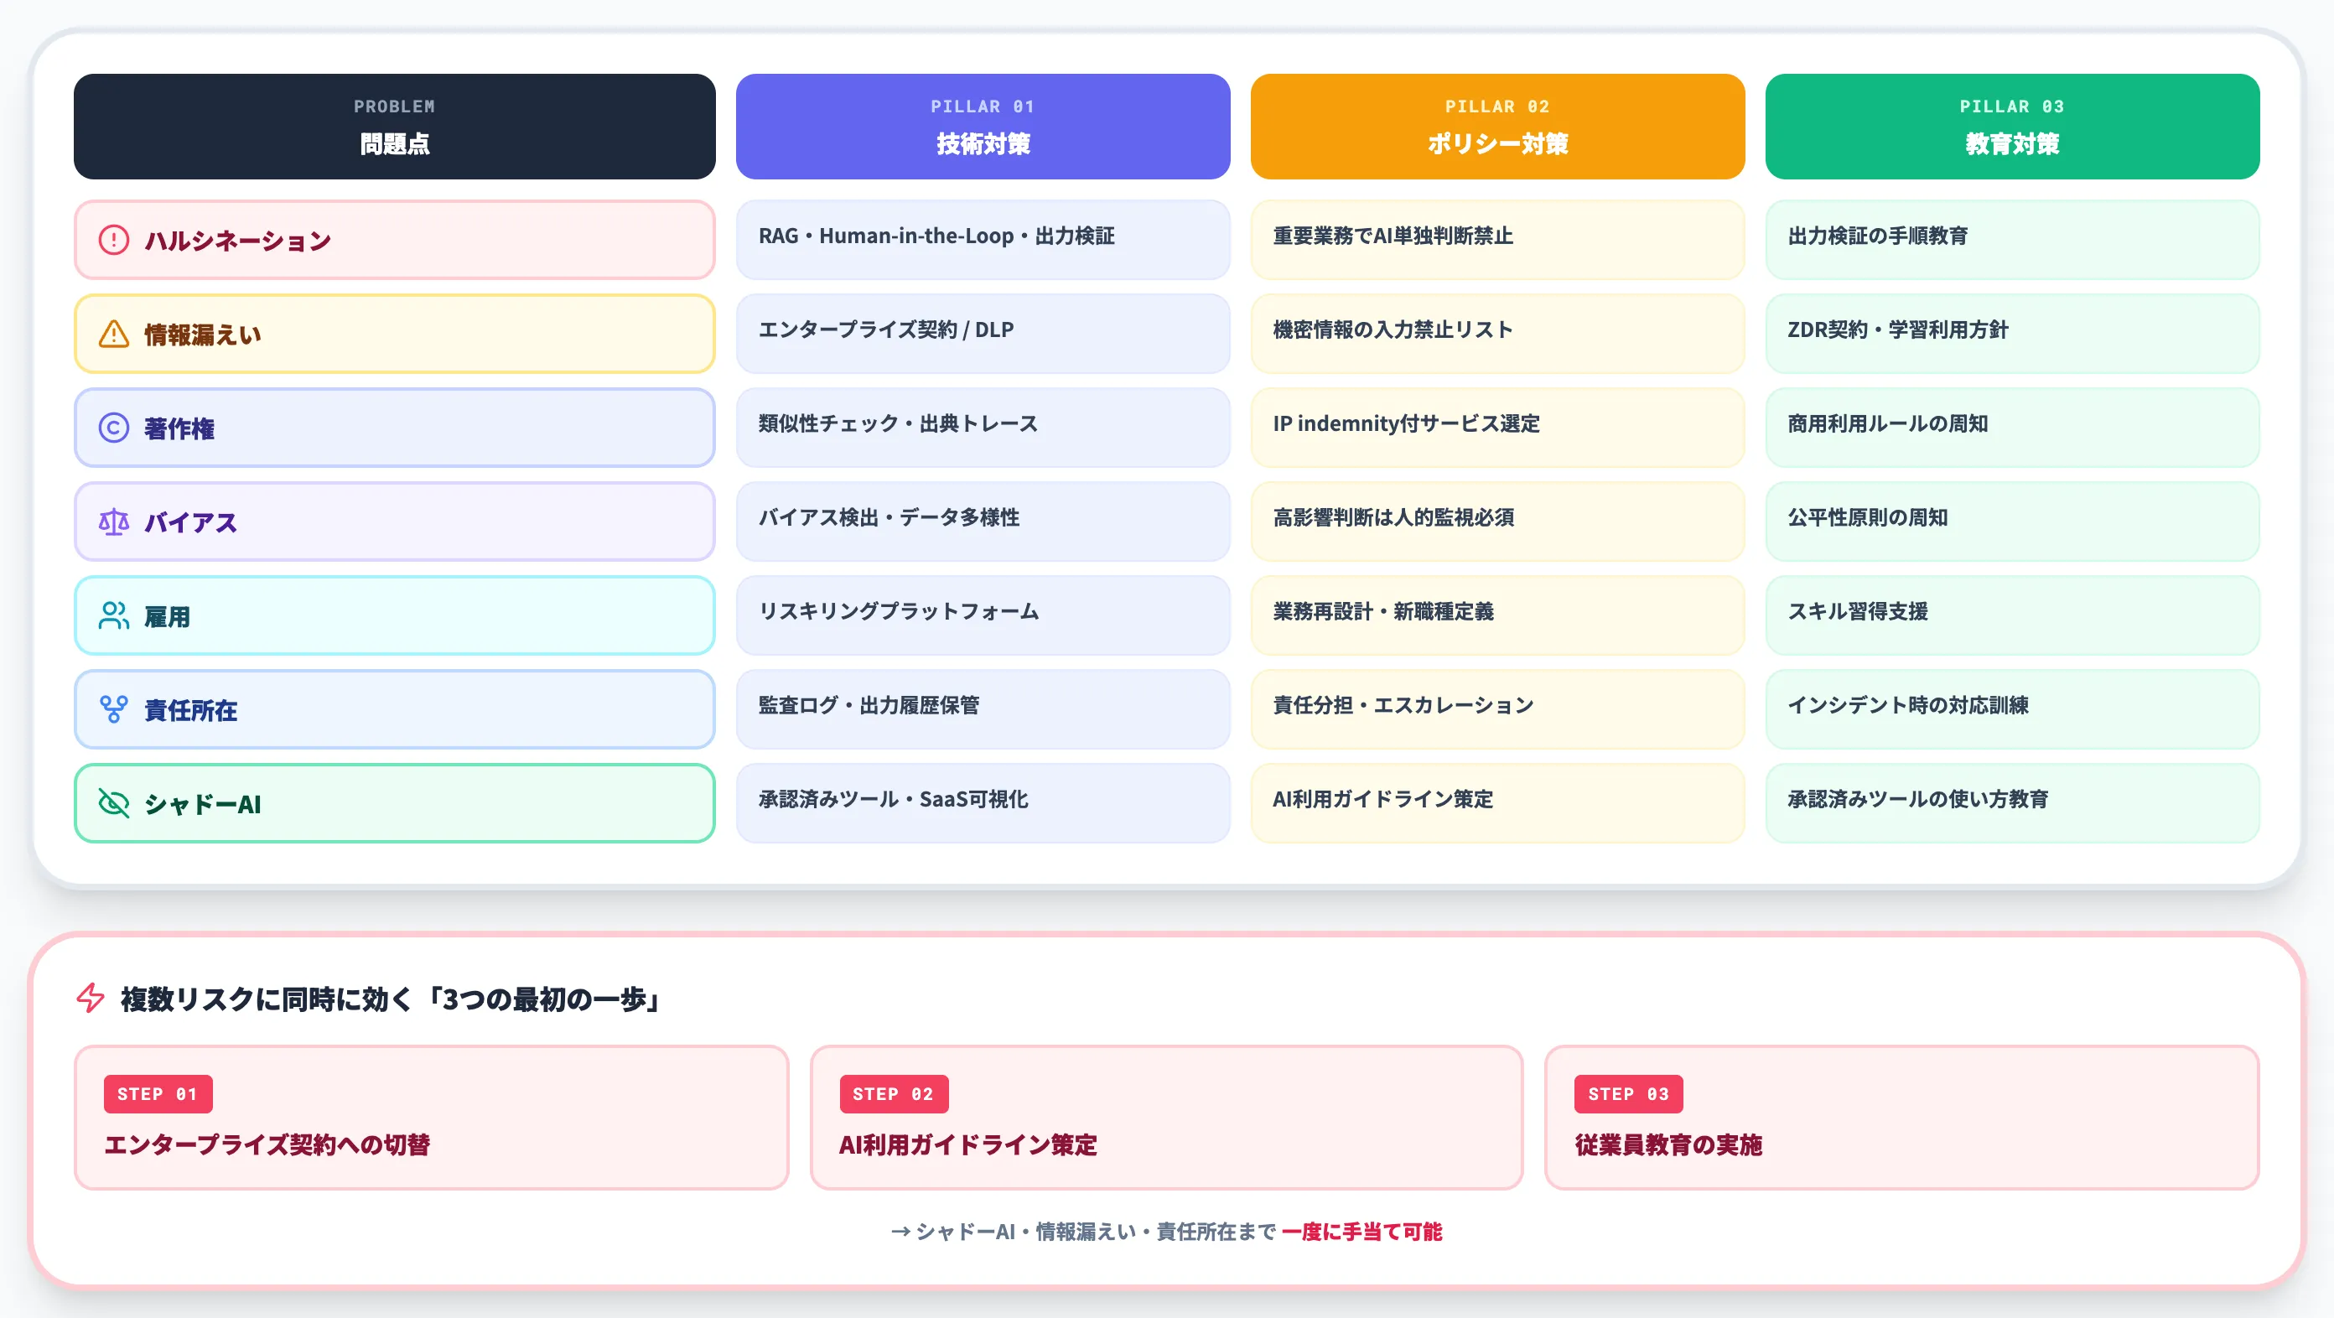Click the 雇用 problem label
2334x1318 pixels.
pyautogui.click(x=168, y=617)
